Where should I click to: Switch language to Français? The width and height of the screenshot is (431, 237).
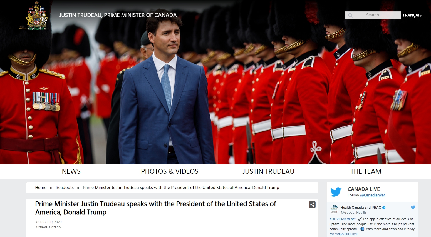point(412,15)
